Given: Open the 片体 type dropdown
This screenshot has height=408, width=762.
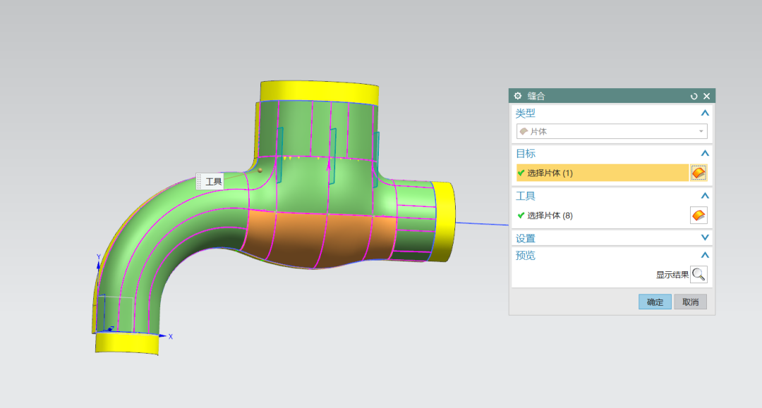Looking at the screenshot, I should coord(612,132).
